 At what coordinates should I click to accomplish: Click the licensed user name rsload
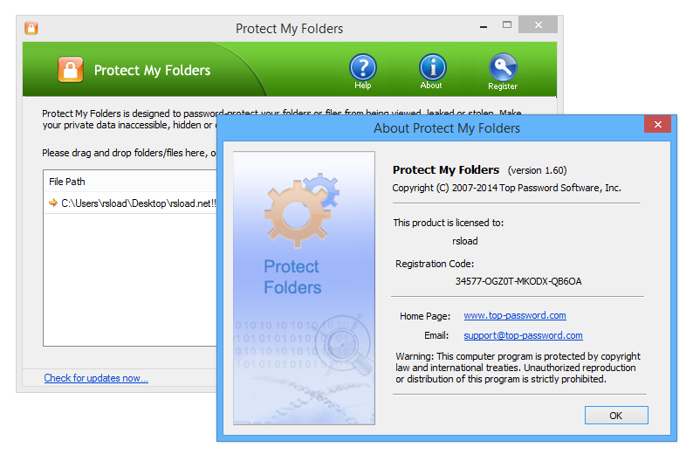464,241
